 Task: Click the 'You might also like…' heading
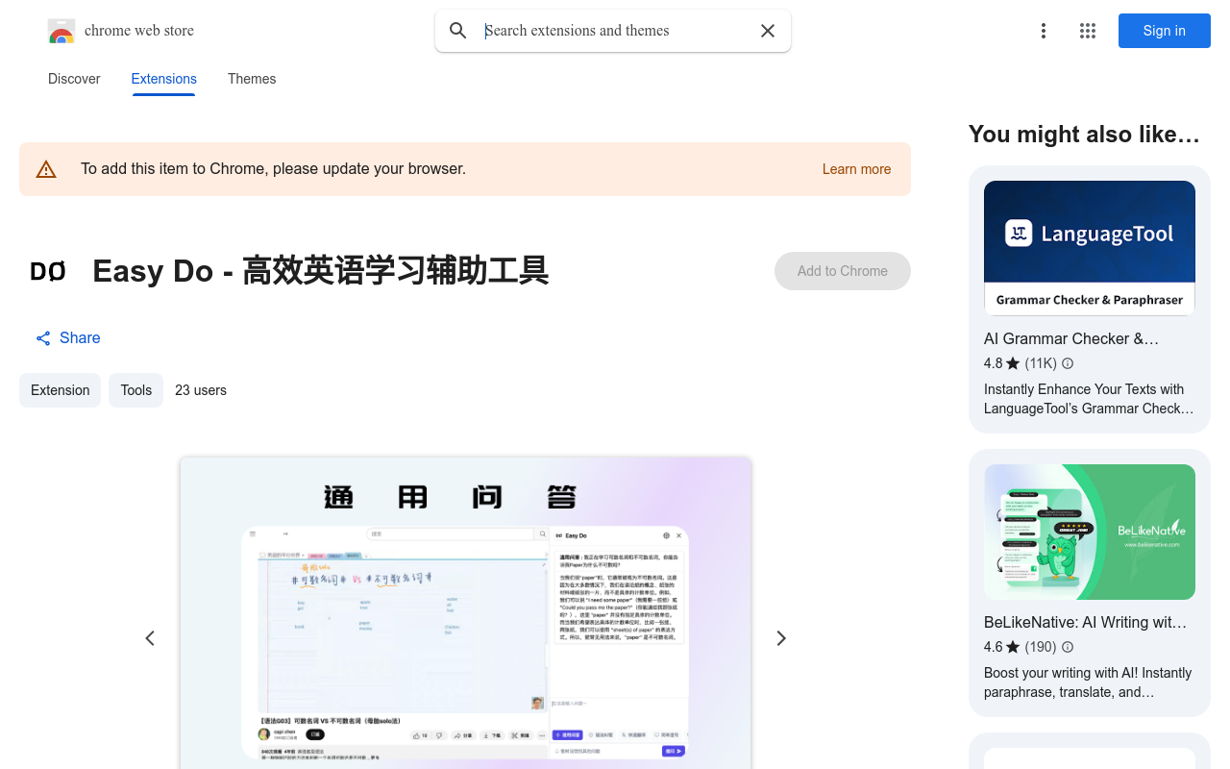[1084, 135]
